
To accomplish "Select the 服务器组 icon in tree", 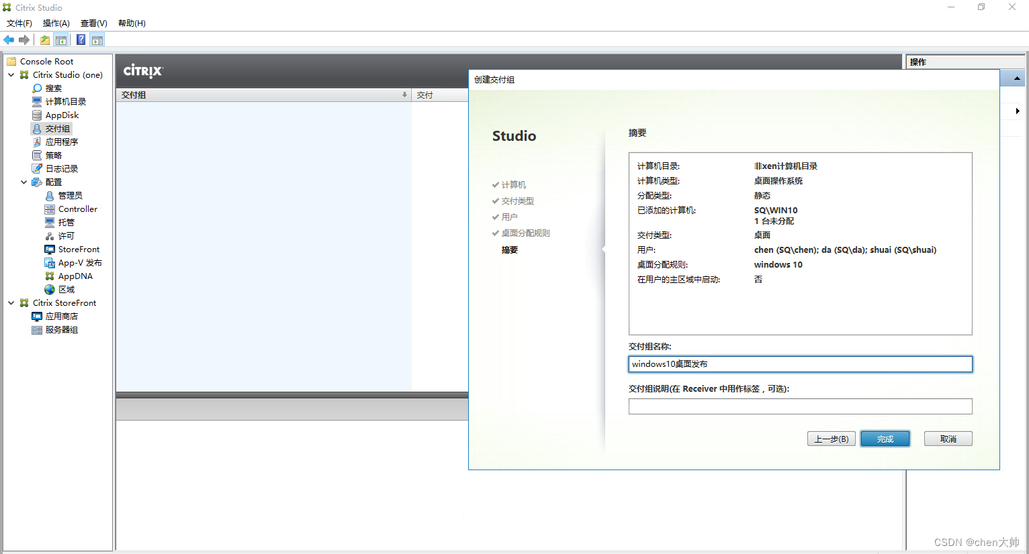I will click(x=37, y=330).
